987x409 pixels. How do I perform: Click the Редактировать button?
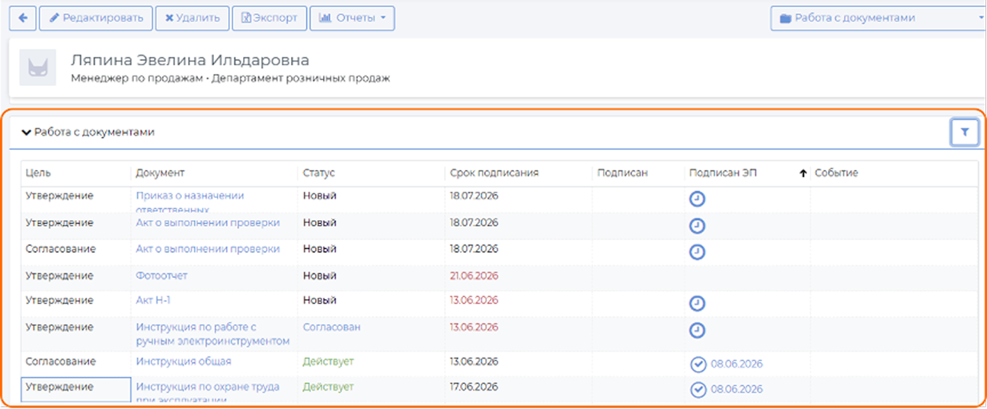click(x=96, y=18)
